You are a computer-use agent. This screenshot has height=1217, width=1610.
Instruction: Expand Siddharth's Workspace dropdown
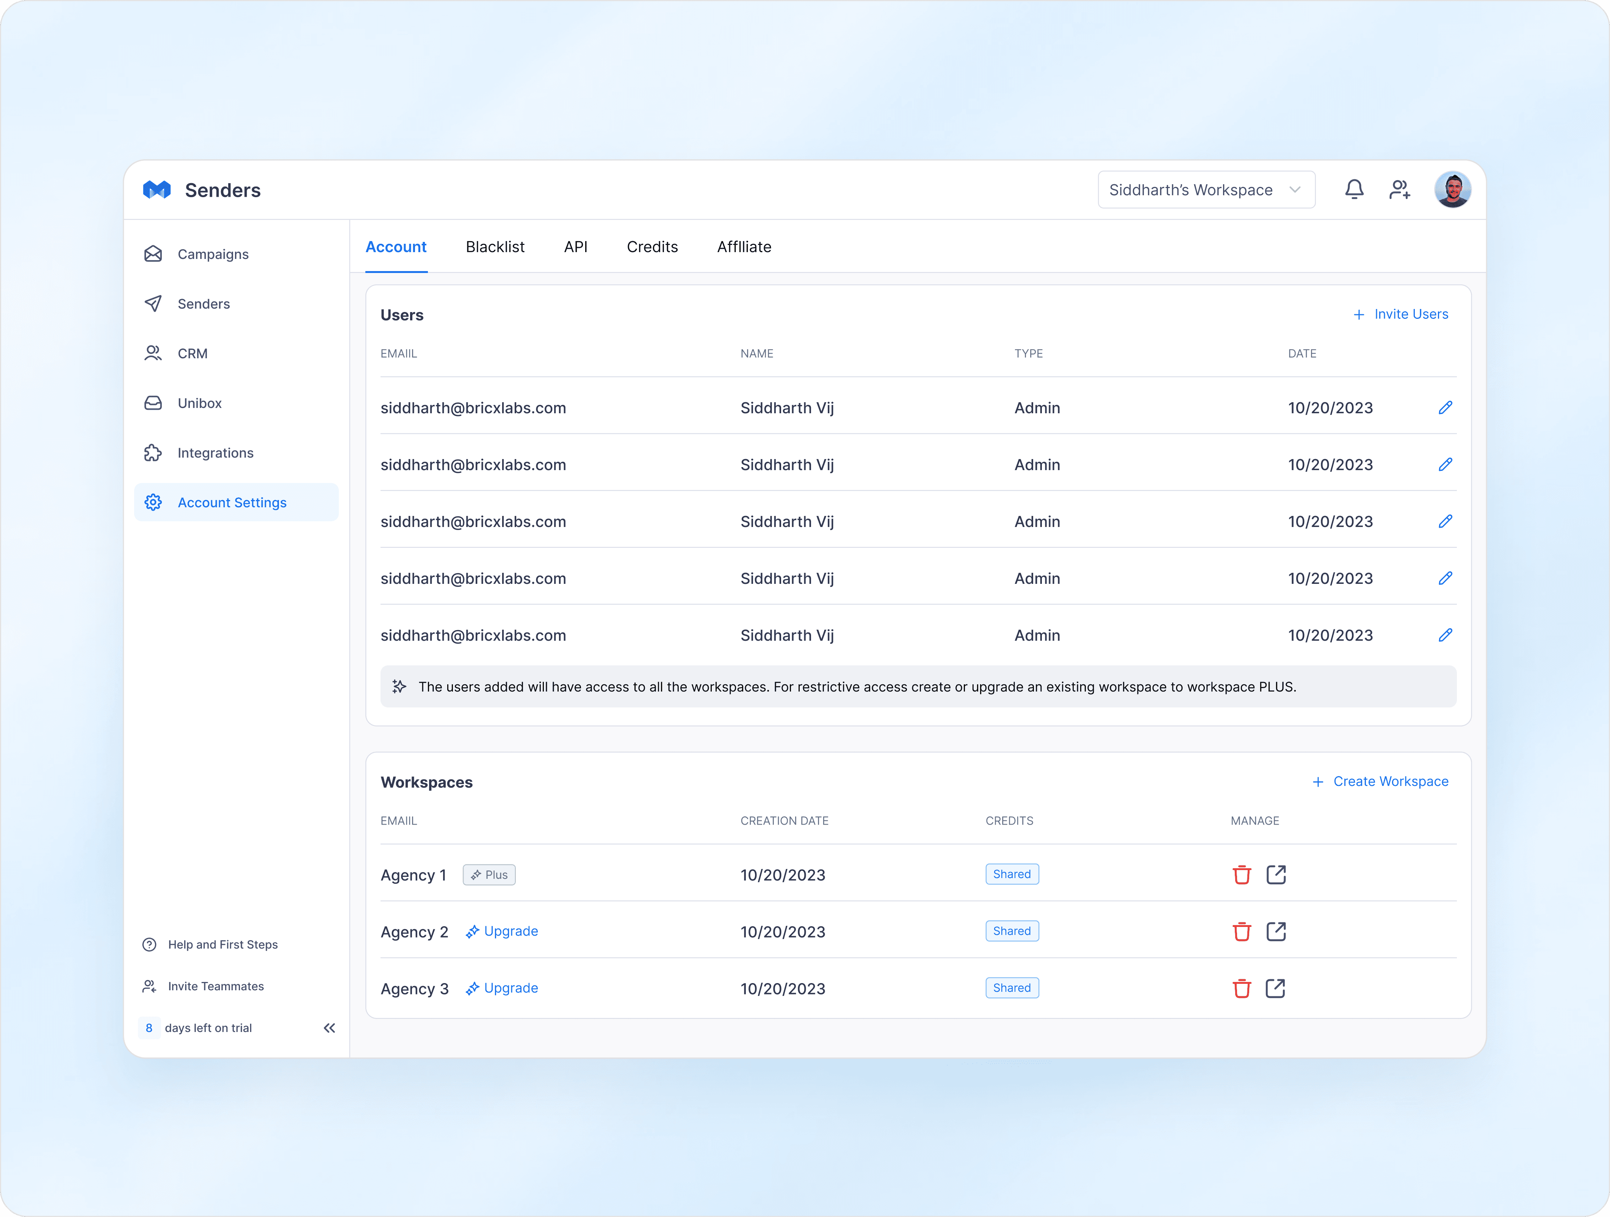click(1205, 190)
